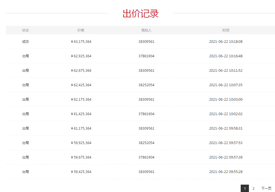Screen dimensions: 275x192
Task: Select timestamp 2021-06-22 10:18:08
Action: [226, 42]
